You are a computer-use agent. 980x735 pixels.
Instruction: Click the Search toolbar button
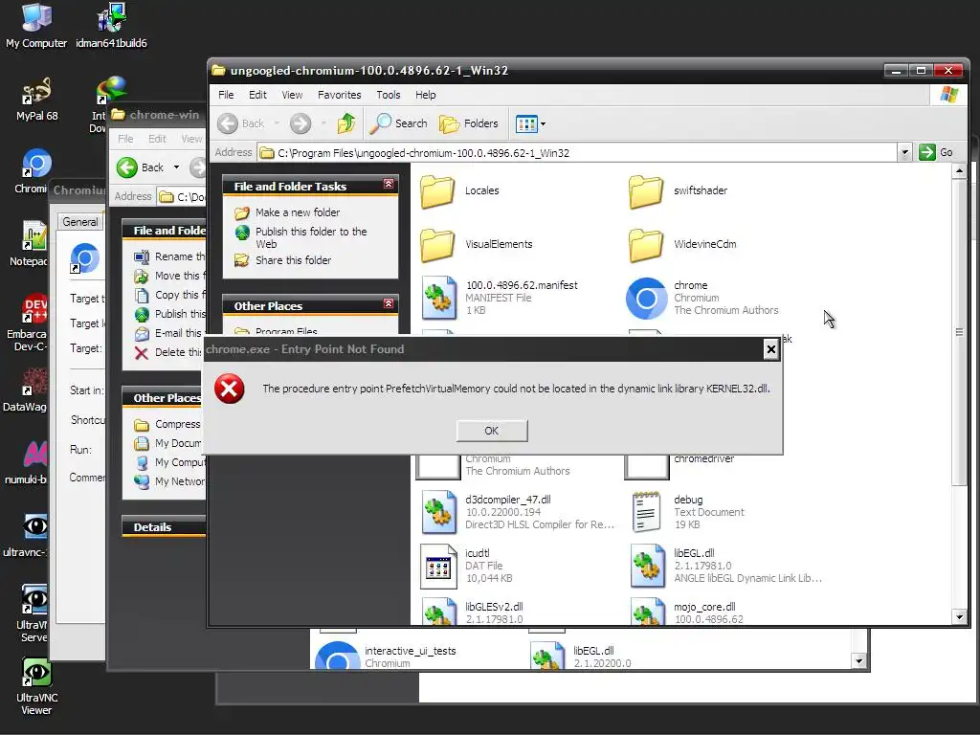(399, 123)
